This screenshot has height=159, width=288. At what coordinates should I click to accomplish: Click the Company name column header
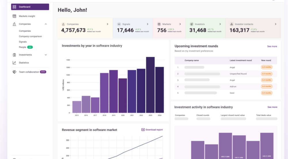pyautogui.click(x=192, y=60)
